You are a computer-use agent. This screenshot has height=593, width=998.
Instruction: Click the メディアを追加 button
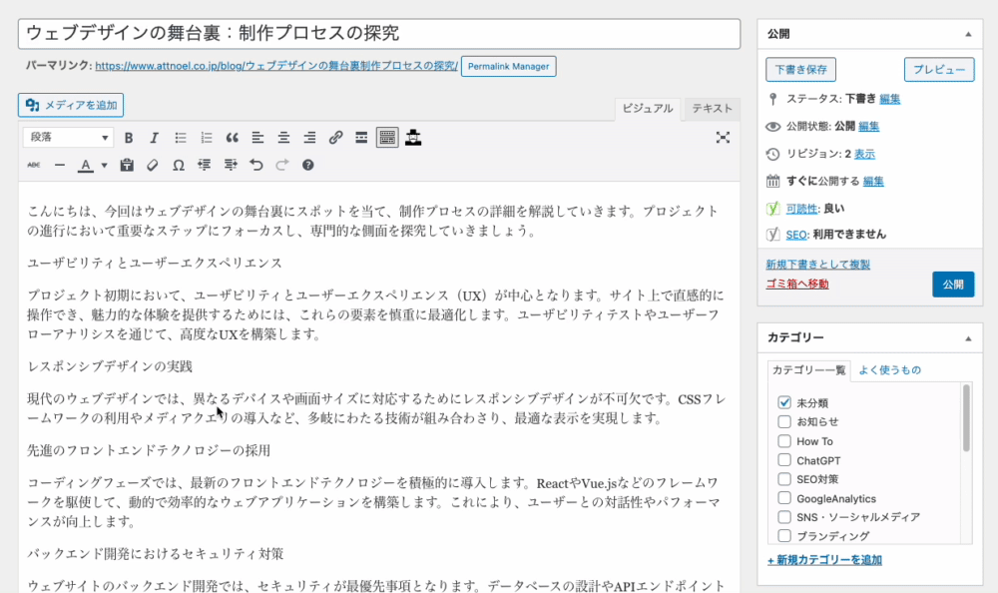[71, 105]
